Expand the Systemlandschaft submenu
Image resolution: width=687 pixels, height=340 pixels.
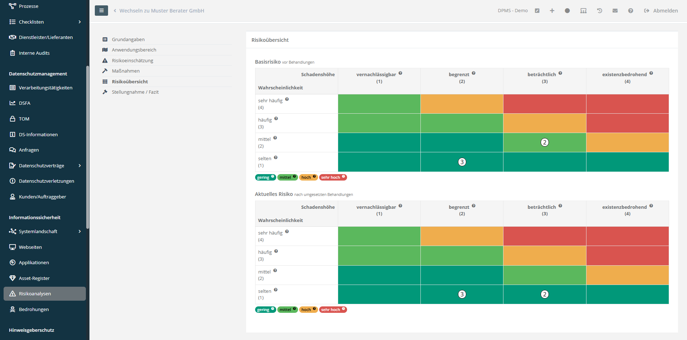pyautogui.click(x=79, y=231)
